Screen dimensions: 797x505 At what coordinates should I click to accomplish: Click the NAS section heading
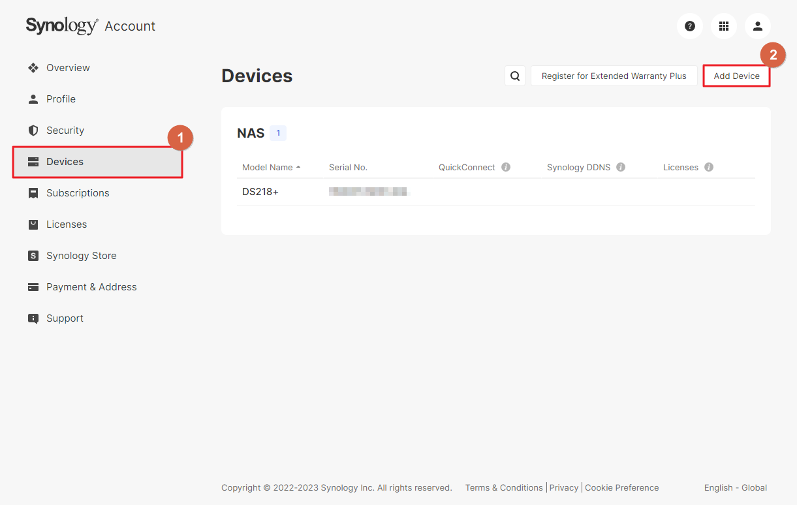[251, 133]
